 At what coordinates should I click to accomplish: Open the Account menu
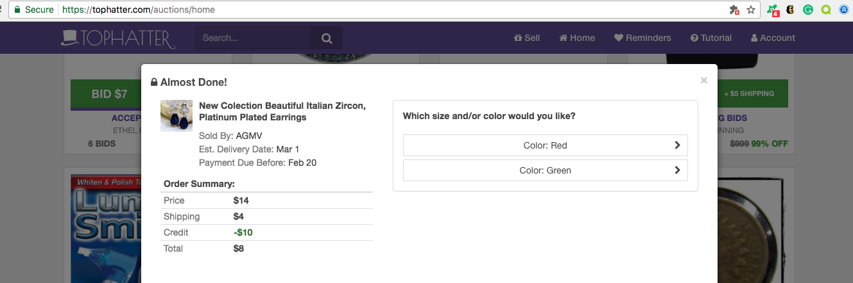coord(773,38)
